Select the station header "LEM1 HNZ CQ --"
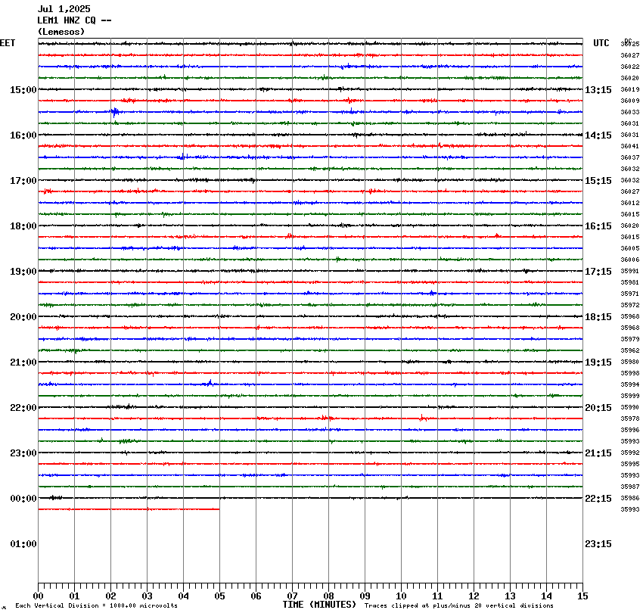643x616 pixels. [x=74, y=20]
